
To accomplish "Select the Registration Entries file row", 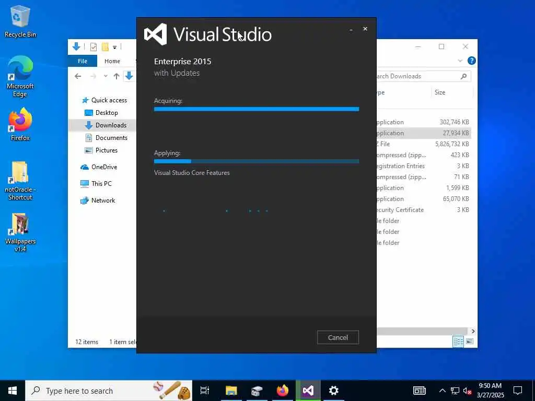I will (425, 166).
